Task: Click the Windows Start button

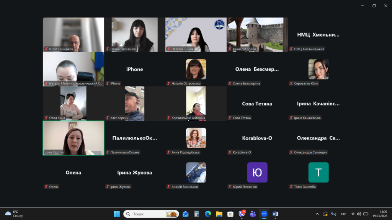Action: tap(117, 214)
